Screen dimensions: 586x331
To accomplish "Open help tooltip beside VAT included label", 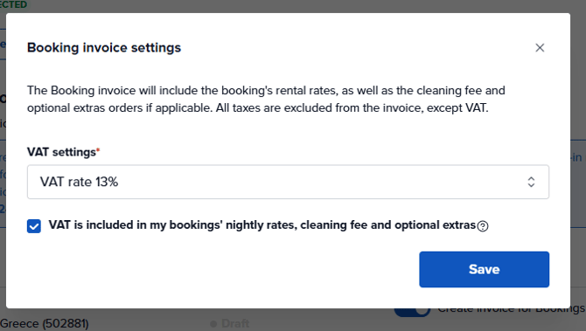I will click(483, 226).
